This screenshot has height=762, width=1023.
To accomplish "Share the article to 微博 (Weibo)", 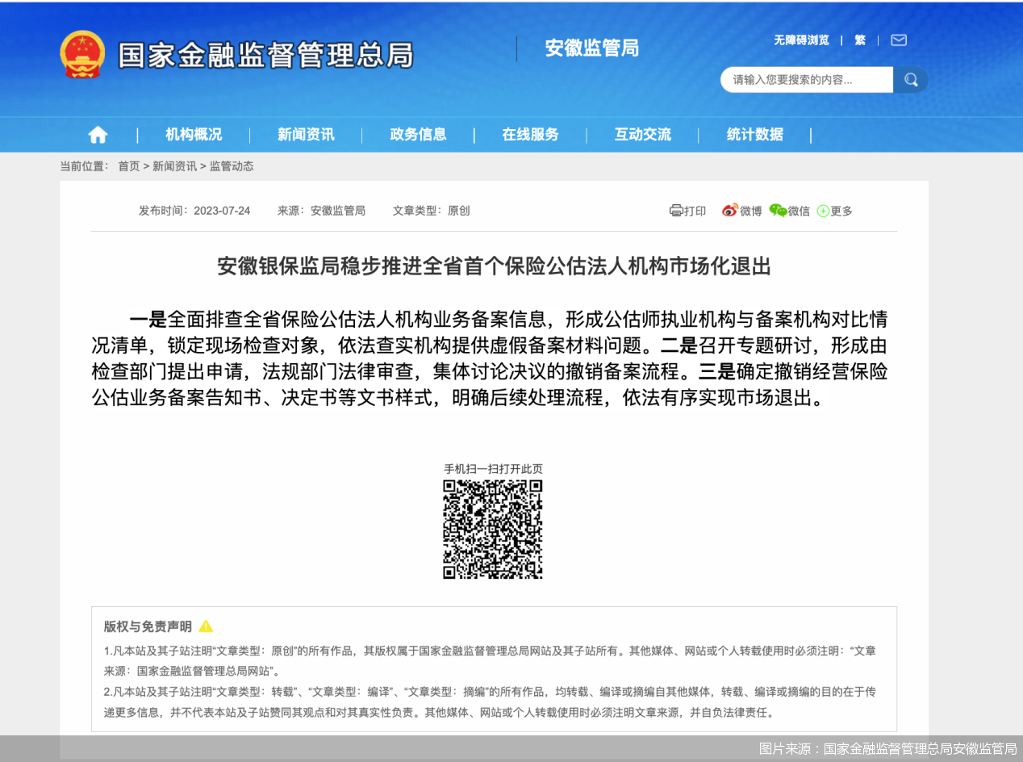I will coord(741,211).
